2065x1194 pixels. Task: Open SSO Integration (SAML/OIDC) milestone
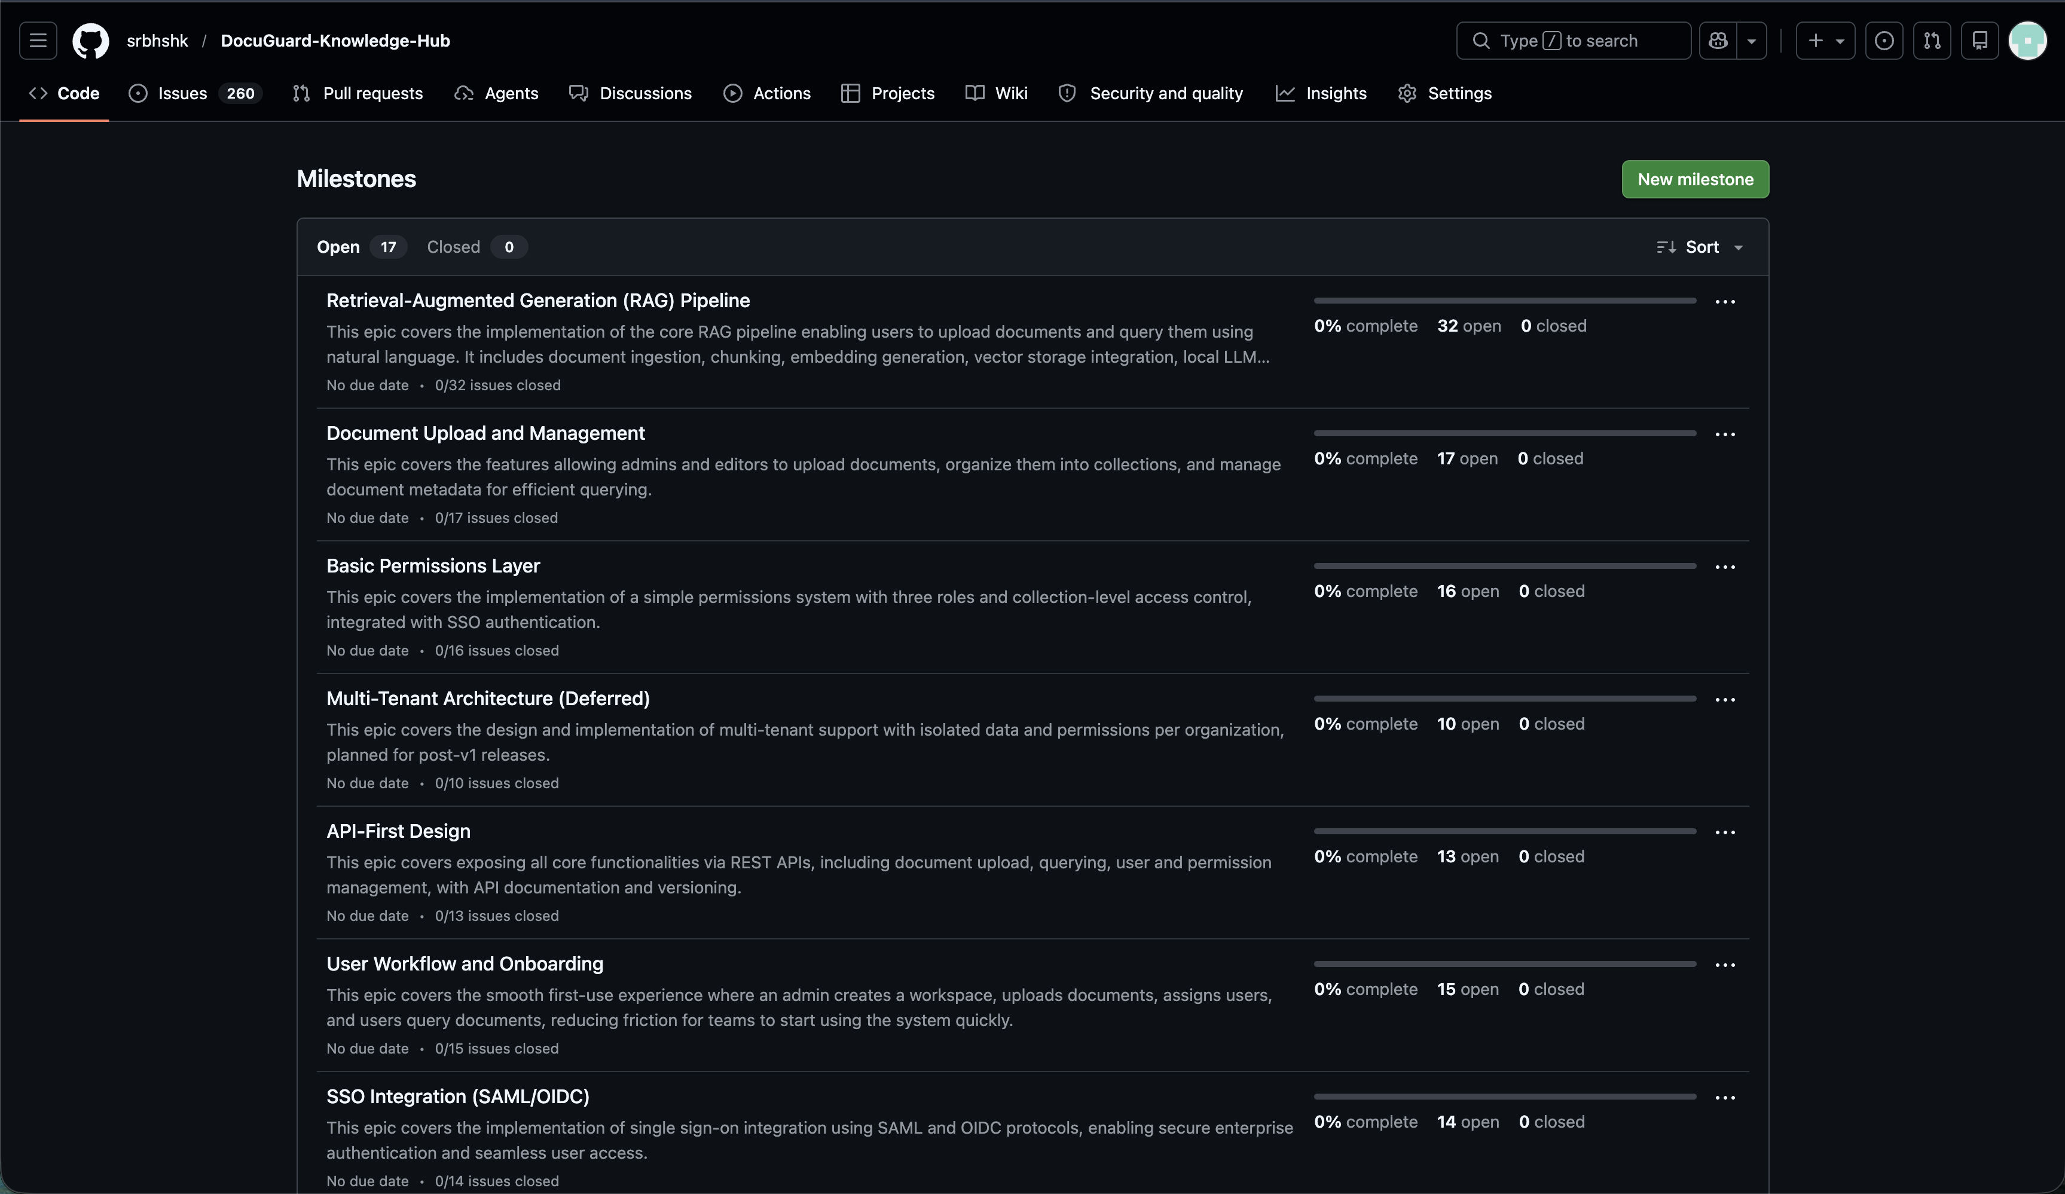click(457, 1097)
